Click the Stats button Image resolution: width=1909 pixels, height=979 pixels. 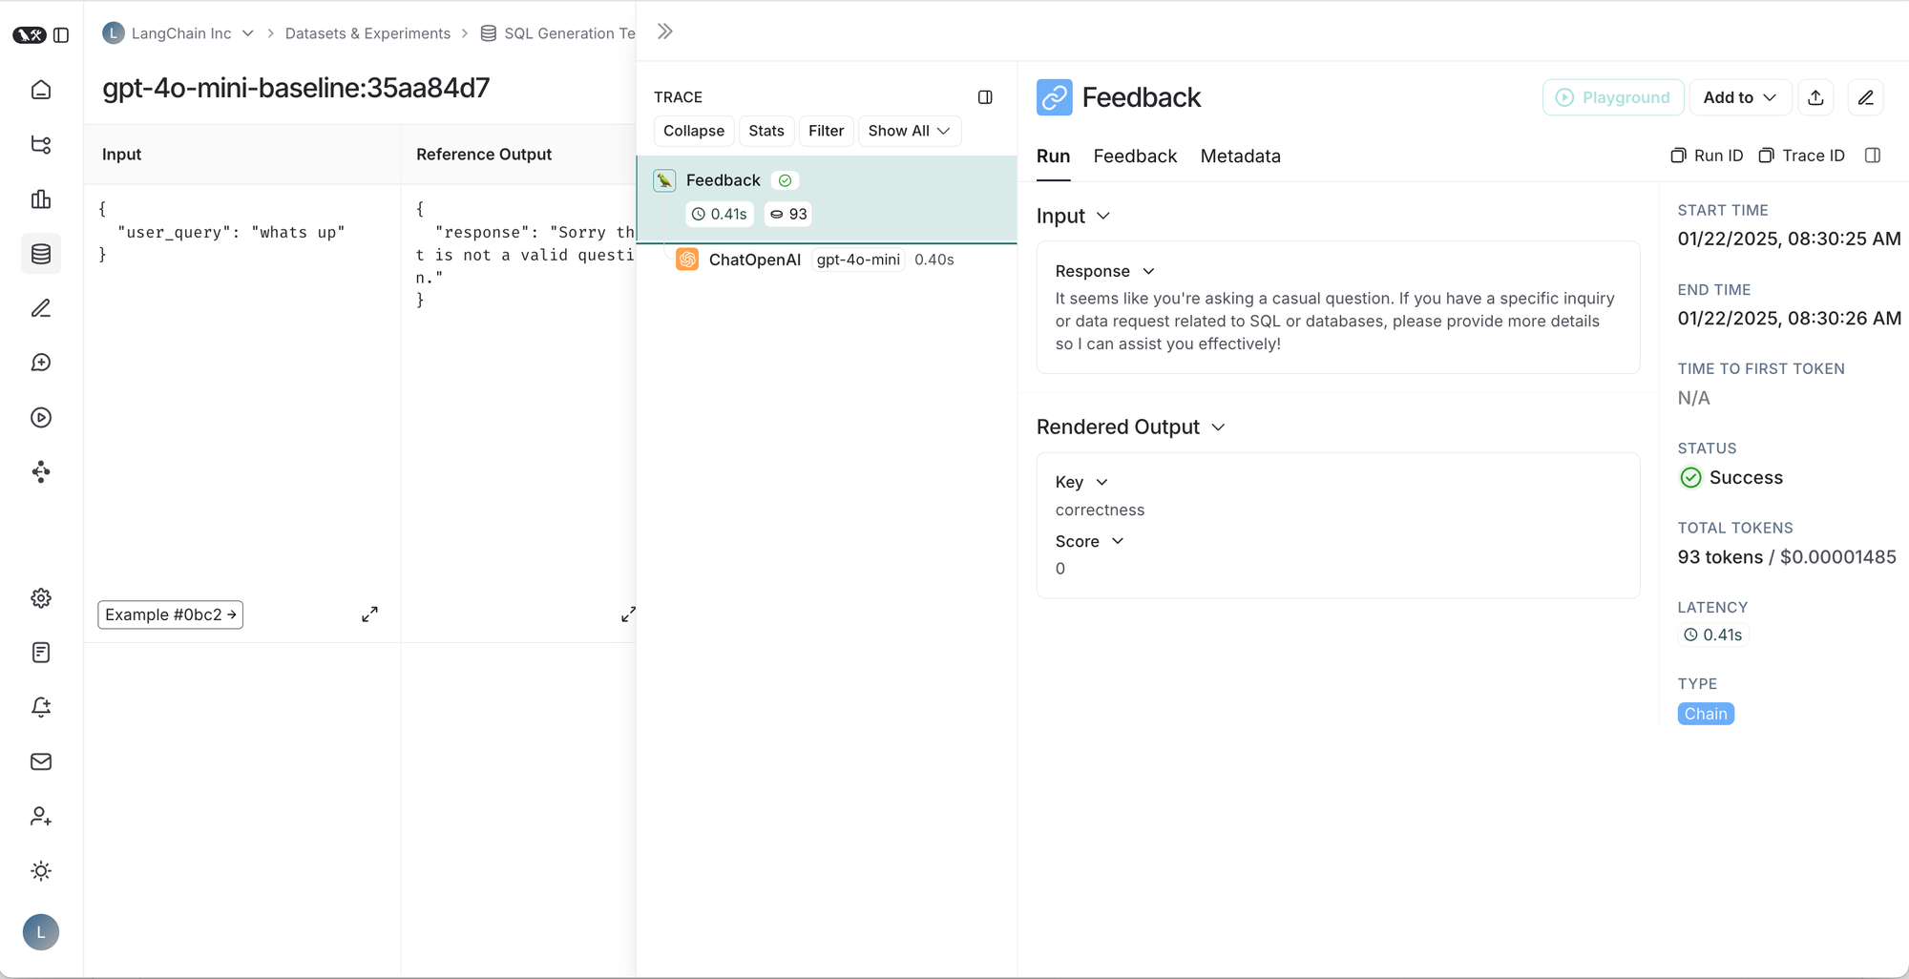[766, 131]
